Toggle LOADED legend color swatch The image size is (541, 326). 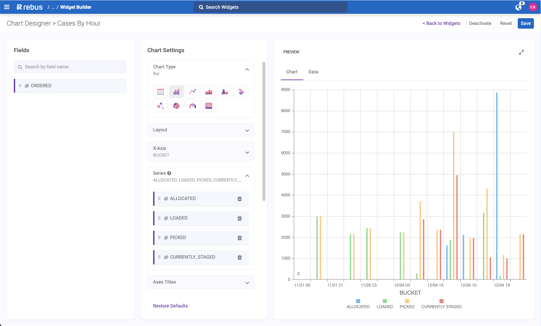pos(385,301)
